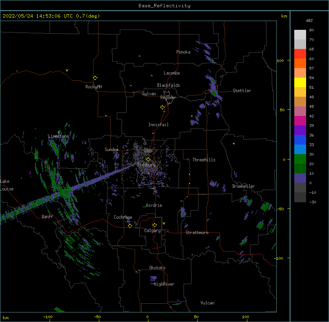Click the yellow diamond marker south of RedDeer

(162, 107)
